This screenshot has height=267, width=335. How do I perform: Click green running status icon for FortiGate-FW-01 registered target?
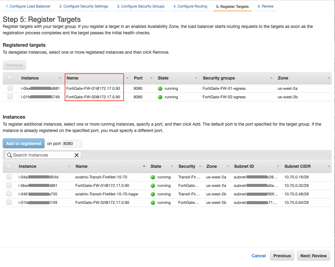160,89
